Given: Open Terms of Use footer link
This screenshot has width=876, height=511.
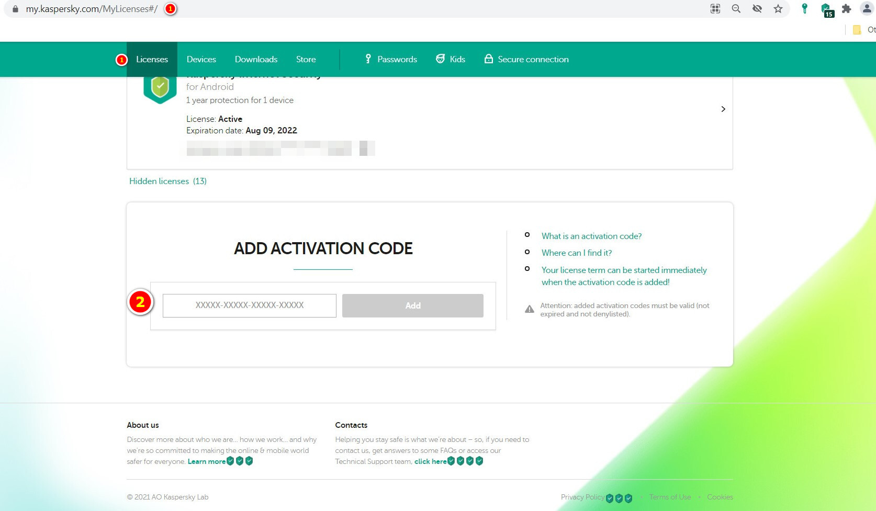Looking at the screenshot, I should [x=670, y=497].
